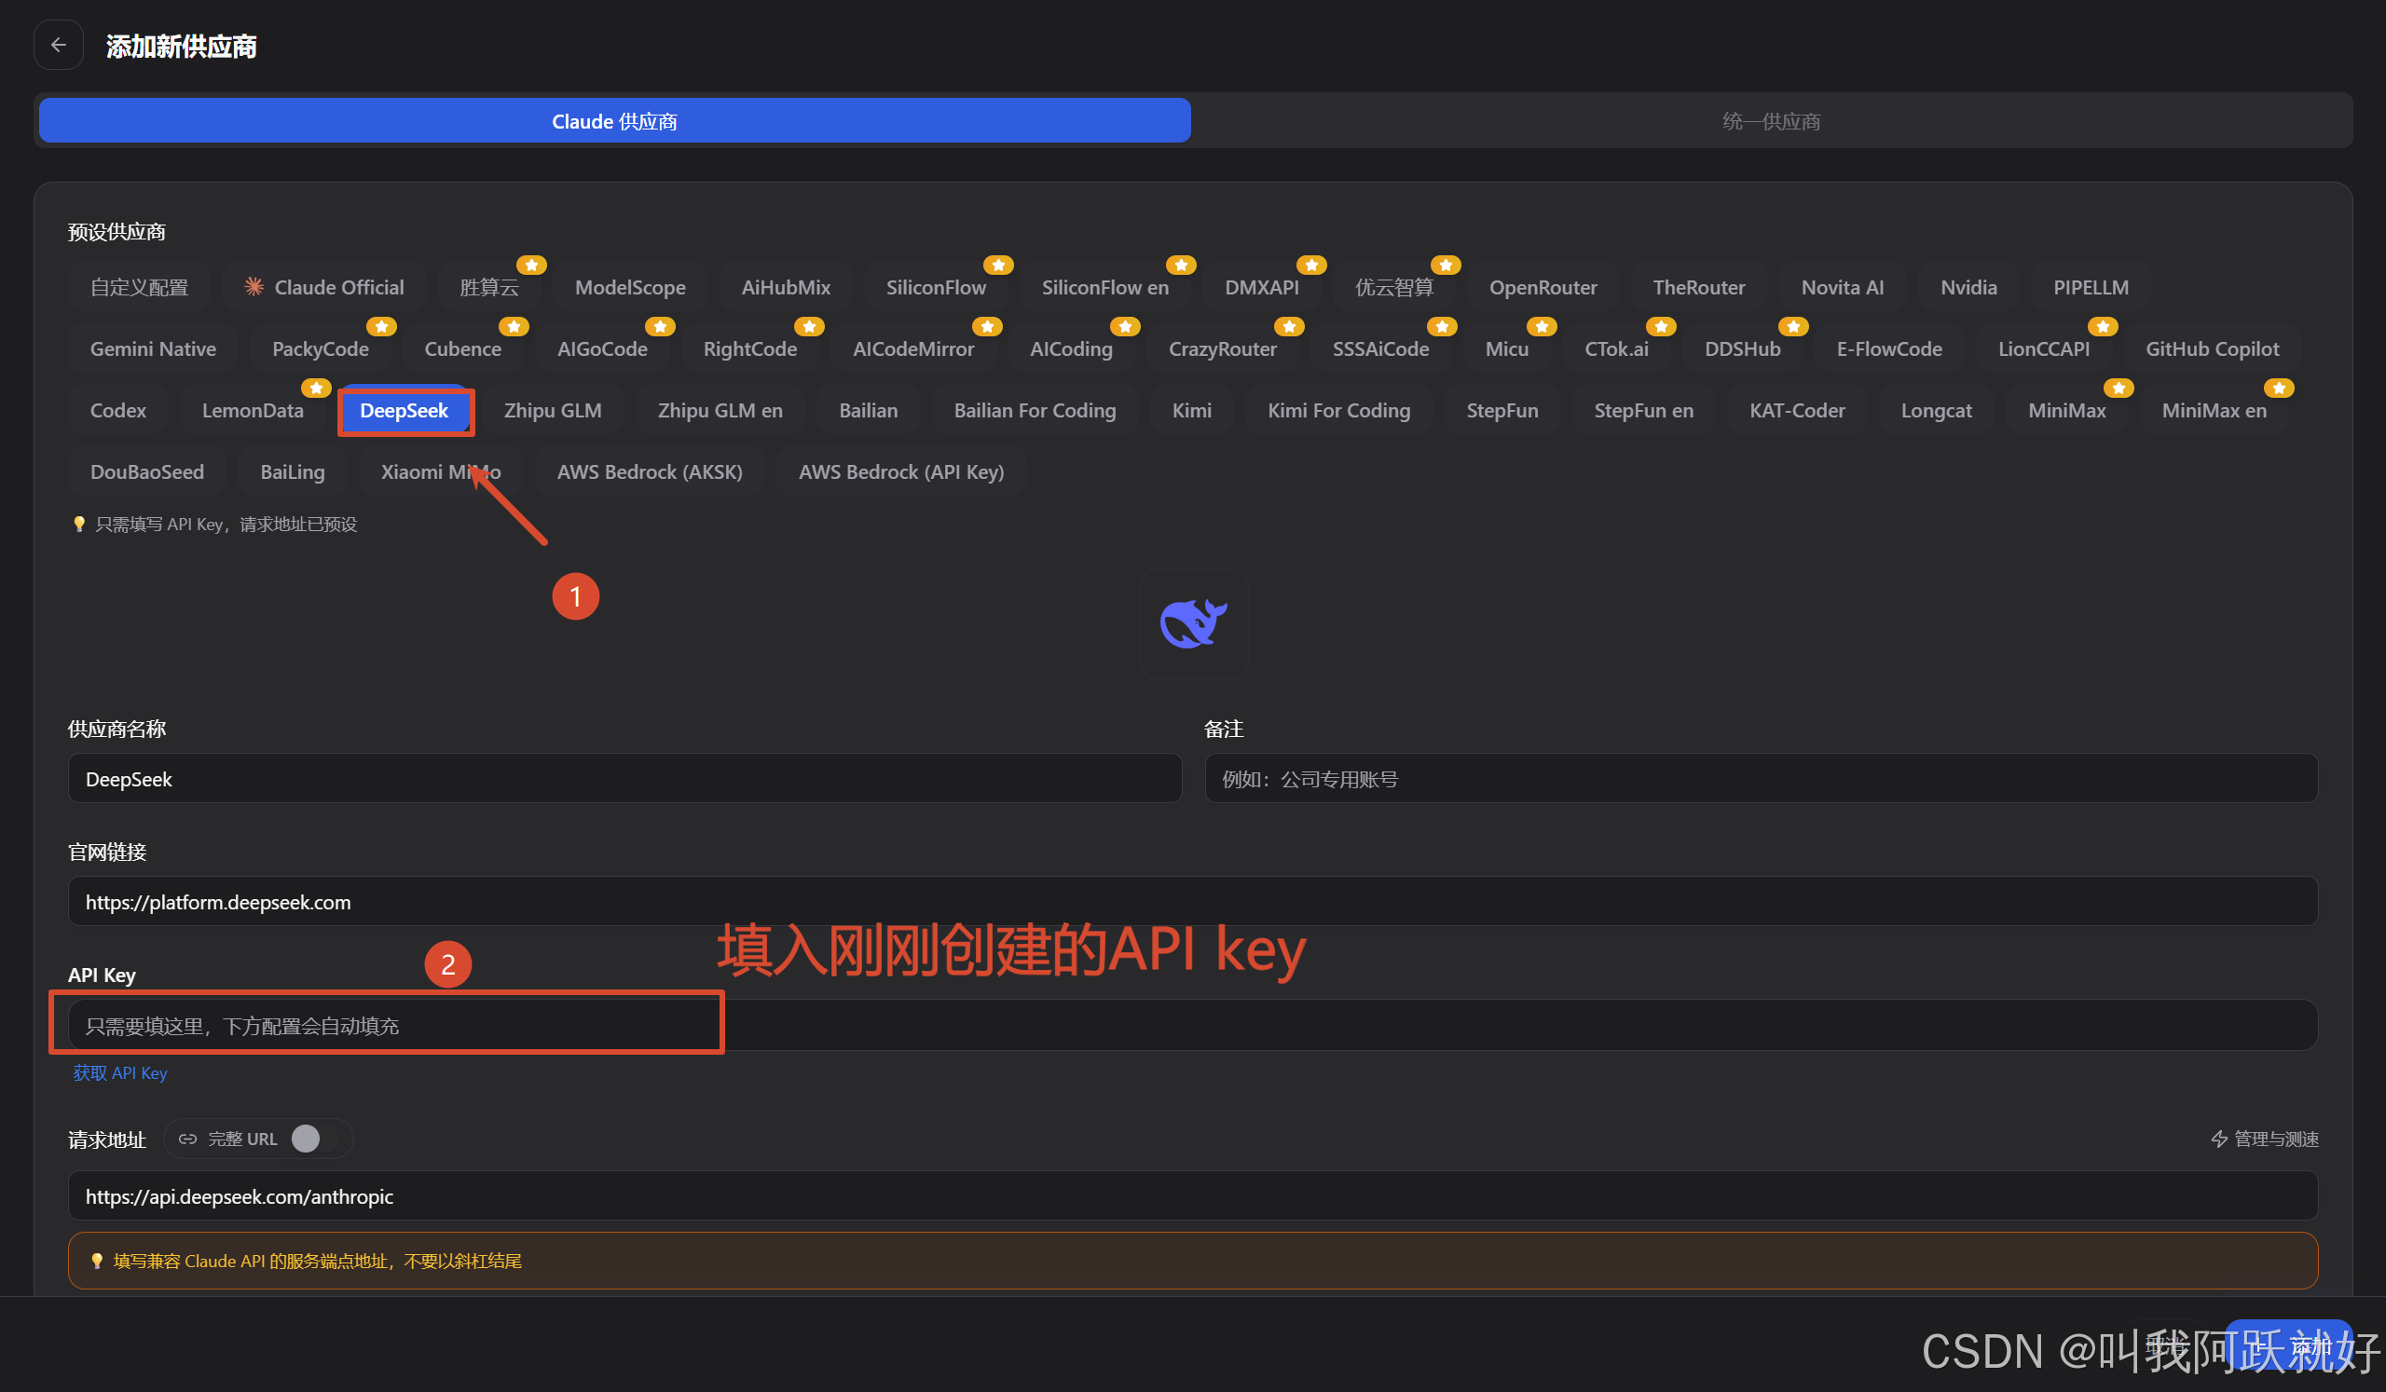Pick the ModelScope preset

631,287
